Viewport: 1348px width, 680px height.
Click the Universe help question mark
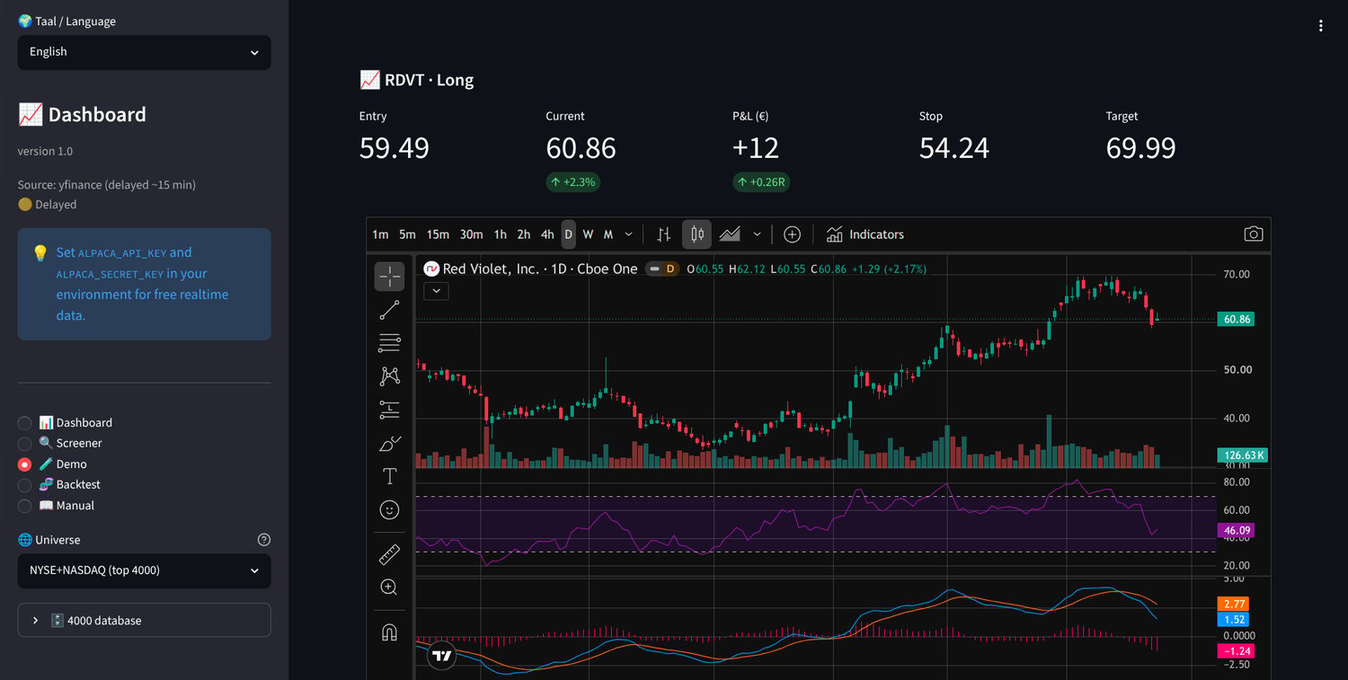tap(264, 540)
